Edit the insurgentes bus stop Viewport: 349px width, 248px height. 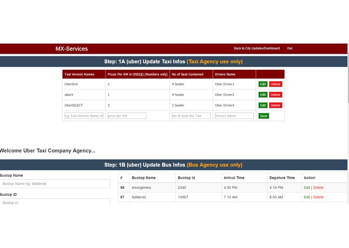pyautogui.click(x=307, y=187)
